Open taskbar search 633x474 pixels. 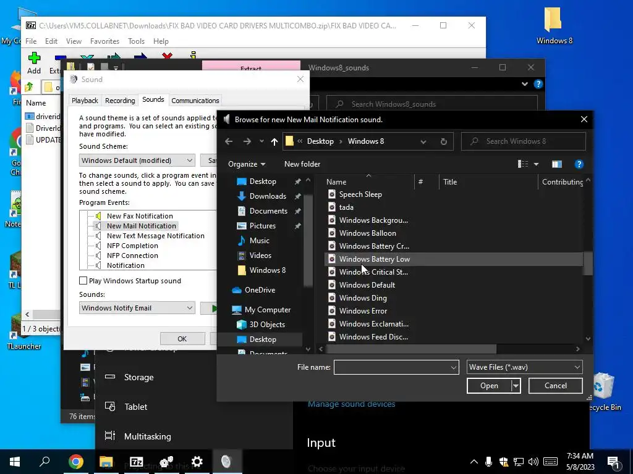coord(45,462)
